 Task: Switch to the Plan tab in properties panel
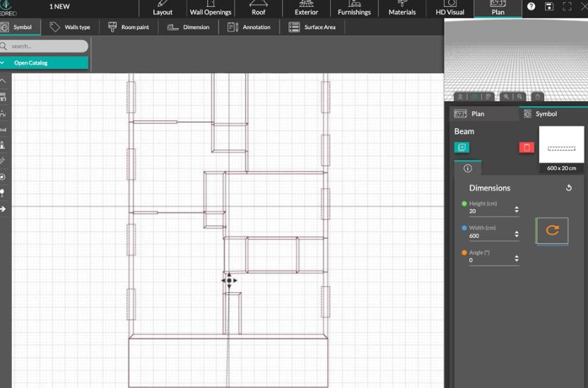click(x=484, y=114)
